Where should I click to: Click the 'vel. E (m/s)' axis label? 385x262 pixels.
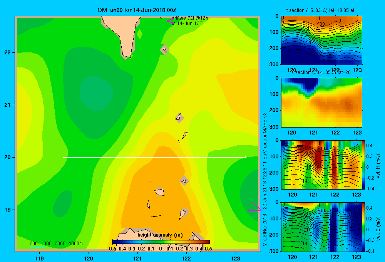(x=378, y=228)
